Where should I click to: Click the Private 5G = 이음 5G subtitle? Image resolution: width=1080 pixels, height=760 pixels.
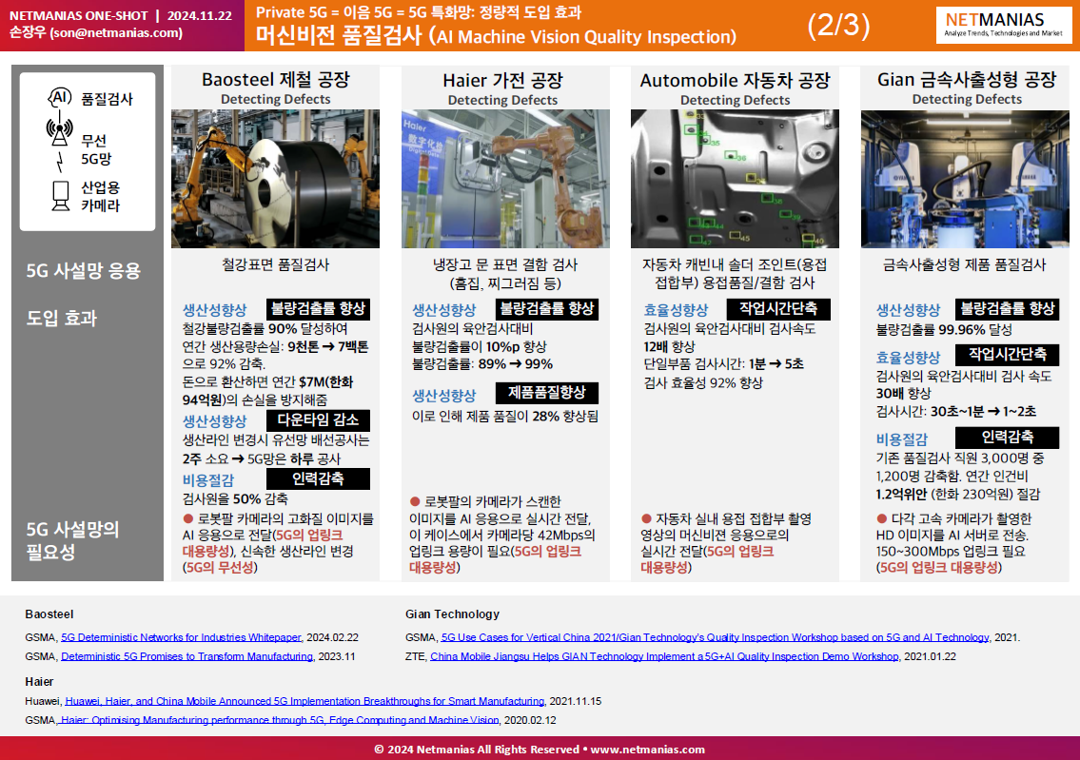pyautogui.click(x=419, y=12)
